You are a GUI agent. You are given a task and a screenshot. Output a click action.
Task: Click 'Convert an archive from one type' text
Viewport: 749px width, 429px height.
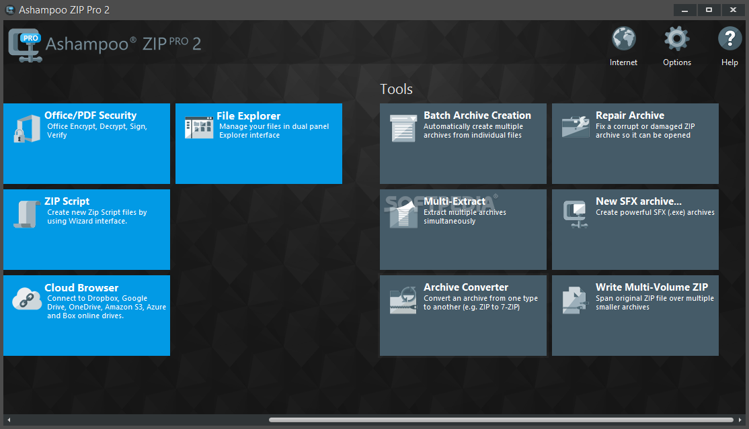481,298
